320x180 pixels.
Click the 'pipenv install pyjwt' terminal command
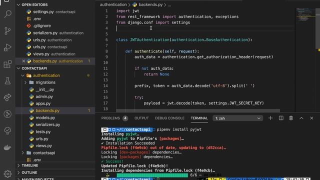[179, 129]
